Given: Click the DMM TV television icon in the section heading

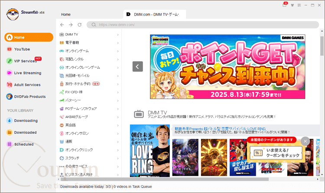Looking at the screenshot, I should pos(139,114).
